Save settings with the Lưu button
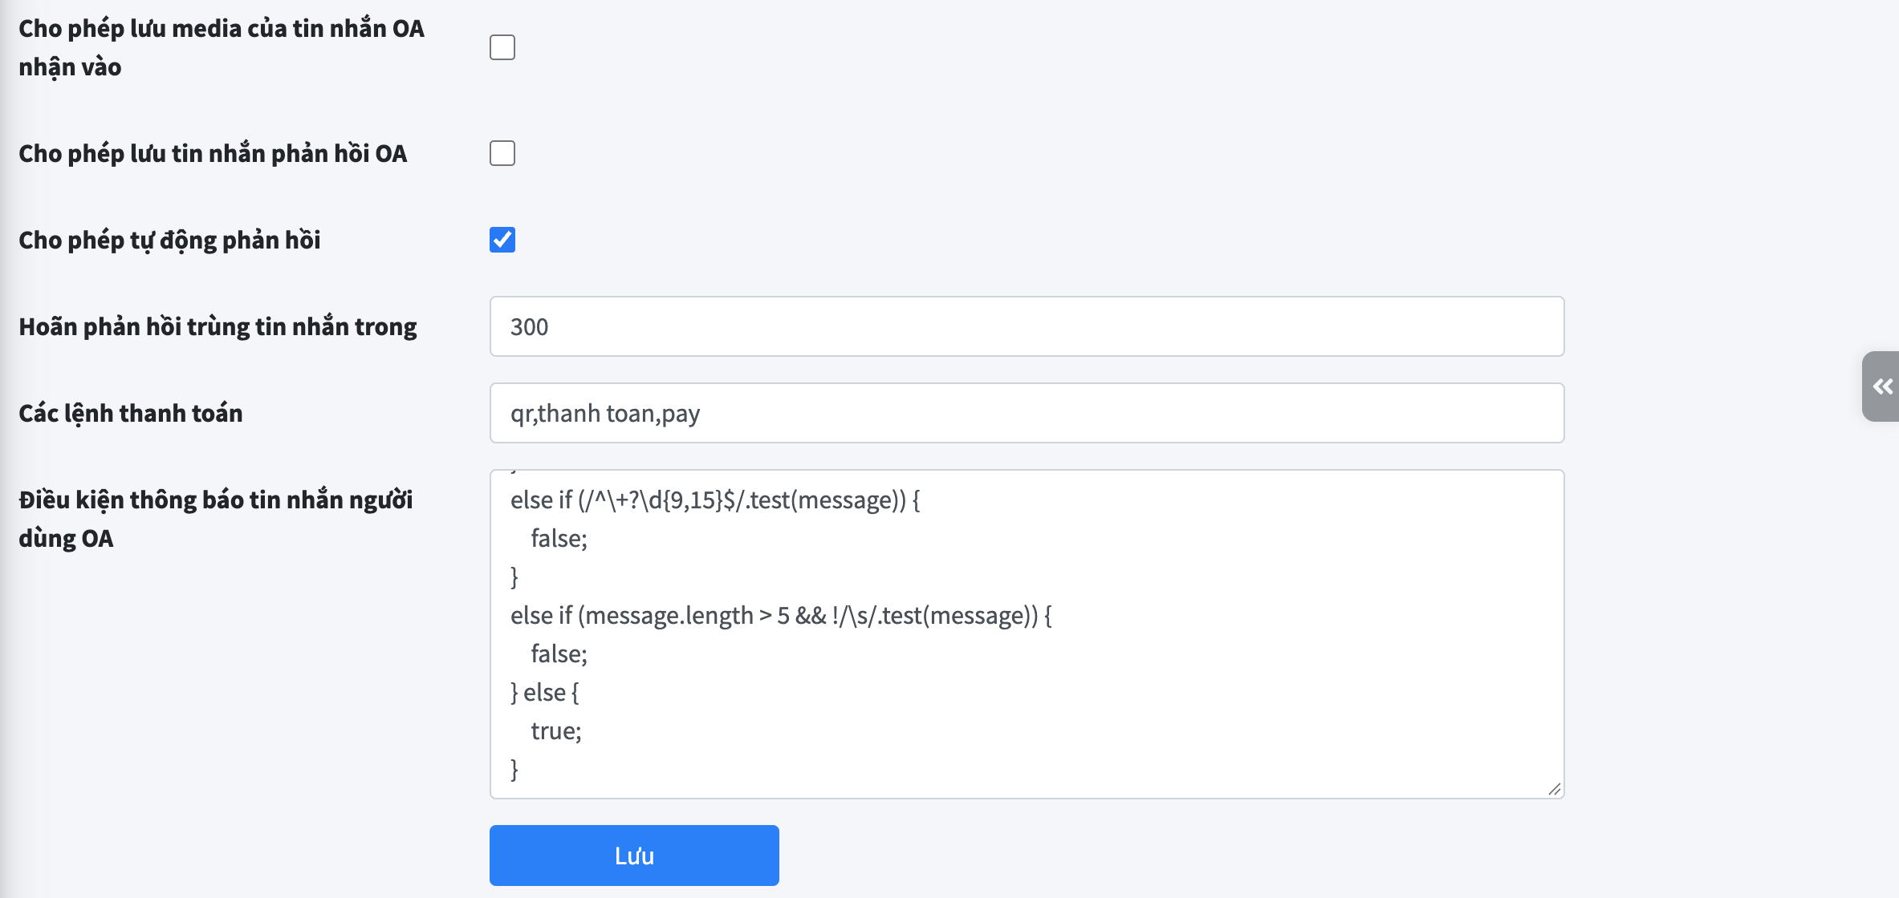1899x898 pixels. 634,856
